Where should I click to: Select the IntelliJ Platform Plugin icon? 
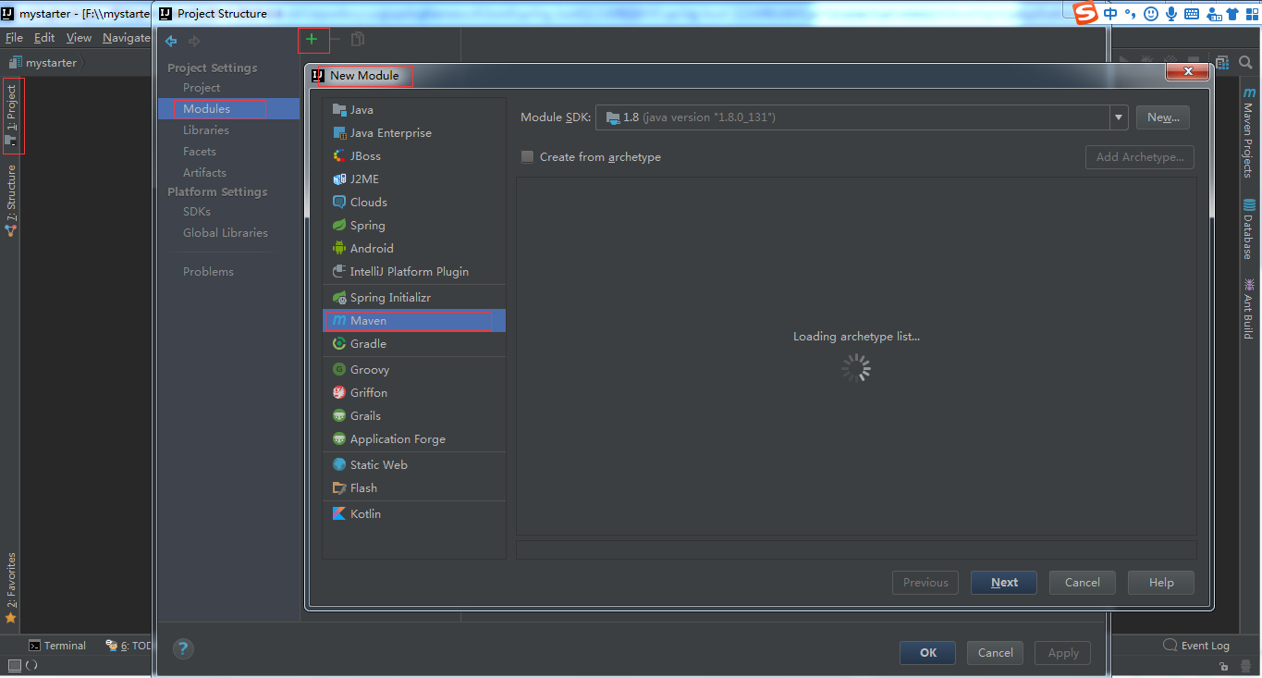(x=339, y=272)
